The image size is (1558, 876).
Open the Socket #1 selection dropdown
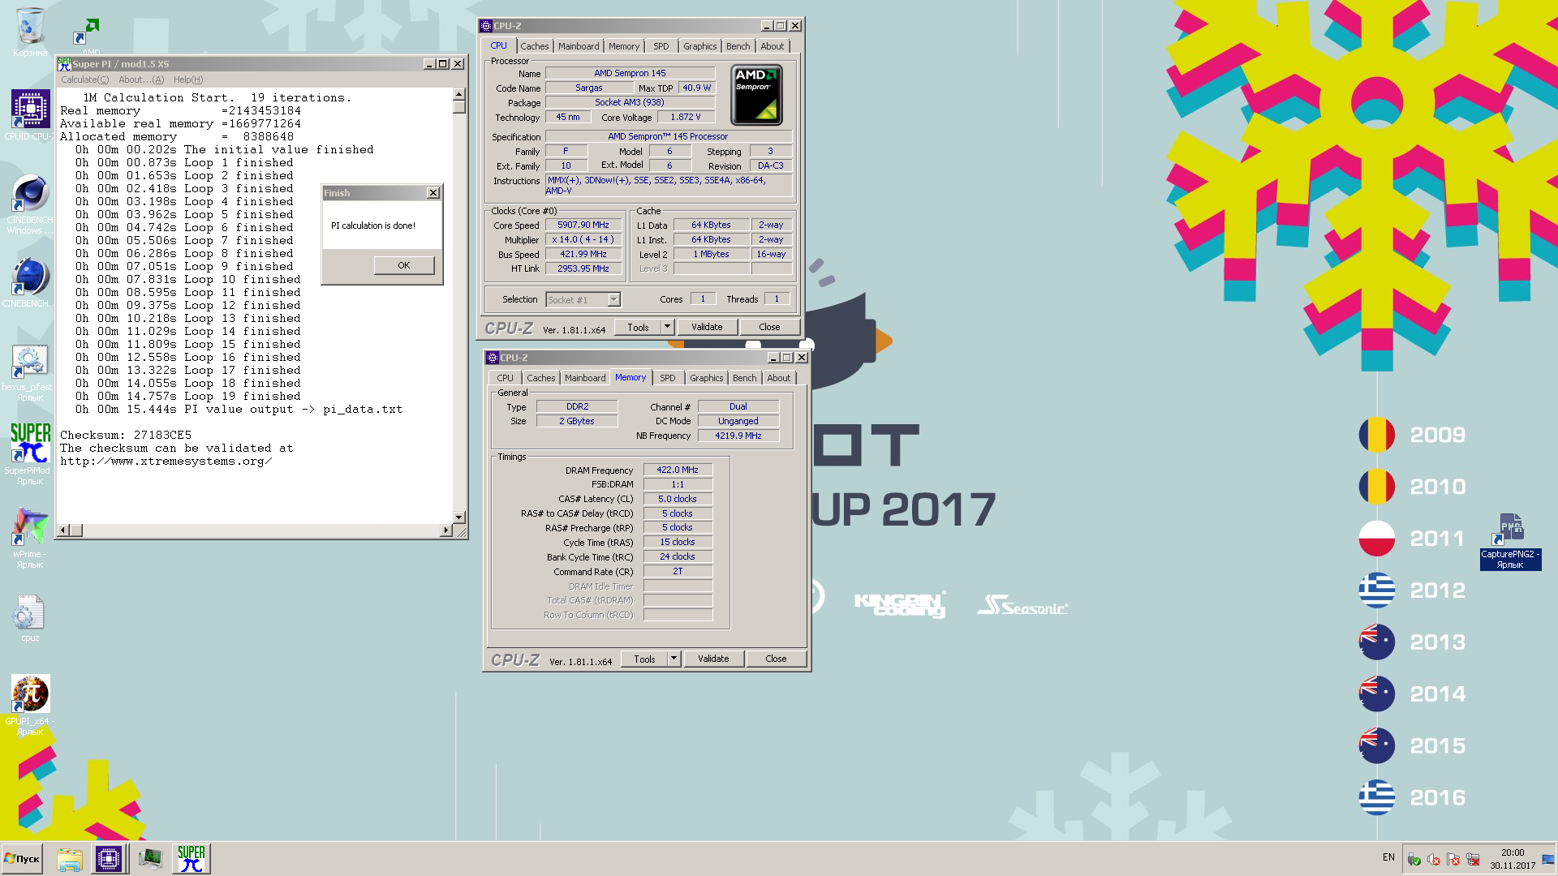614,300
